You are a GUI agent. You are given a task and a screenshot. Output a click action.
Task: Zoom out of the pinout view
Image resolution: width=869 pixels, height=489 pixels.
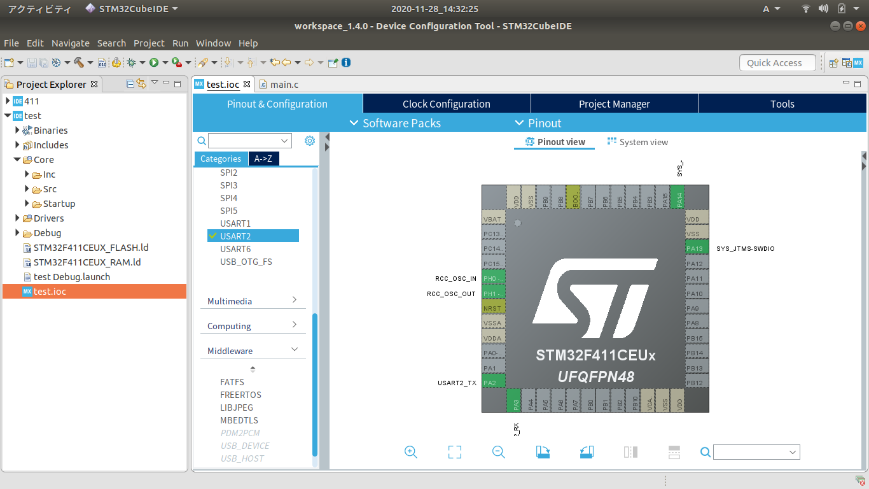pos(498,451)
